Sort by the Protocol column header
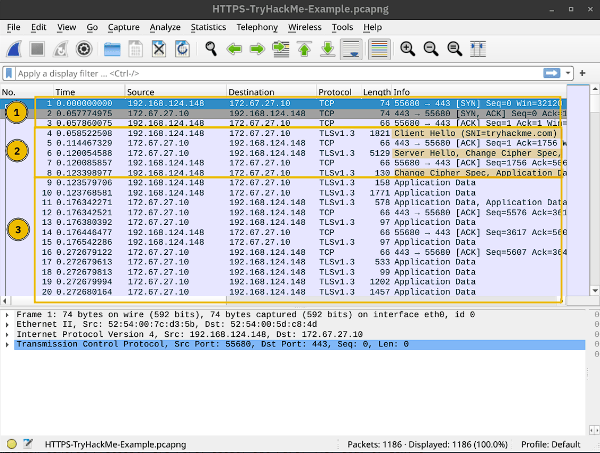 click(339, 92)
